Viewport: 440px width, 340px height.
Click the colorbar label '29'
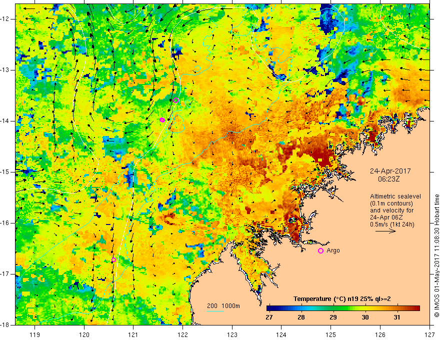(x=333, y=317)
